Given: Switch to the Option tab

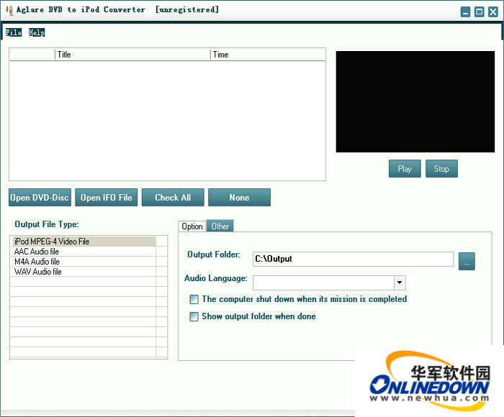Looking at the screenshot, I should pos(192,226).
